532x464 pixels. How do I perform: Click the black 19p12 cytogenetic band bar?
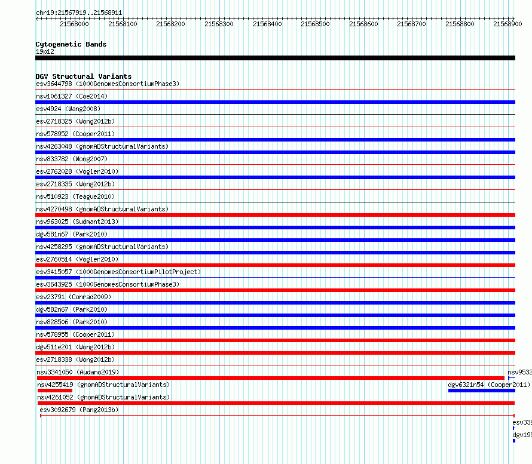pos(275,58)
